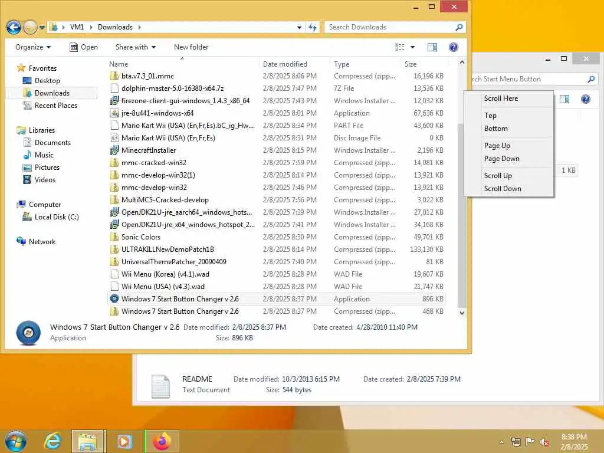The image size is (604, 453).
Task: Toggle the preview pane icon in Downloads
Action: (x=432, y=47)
